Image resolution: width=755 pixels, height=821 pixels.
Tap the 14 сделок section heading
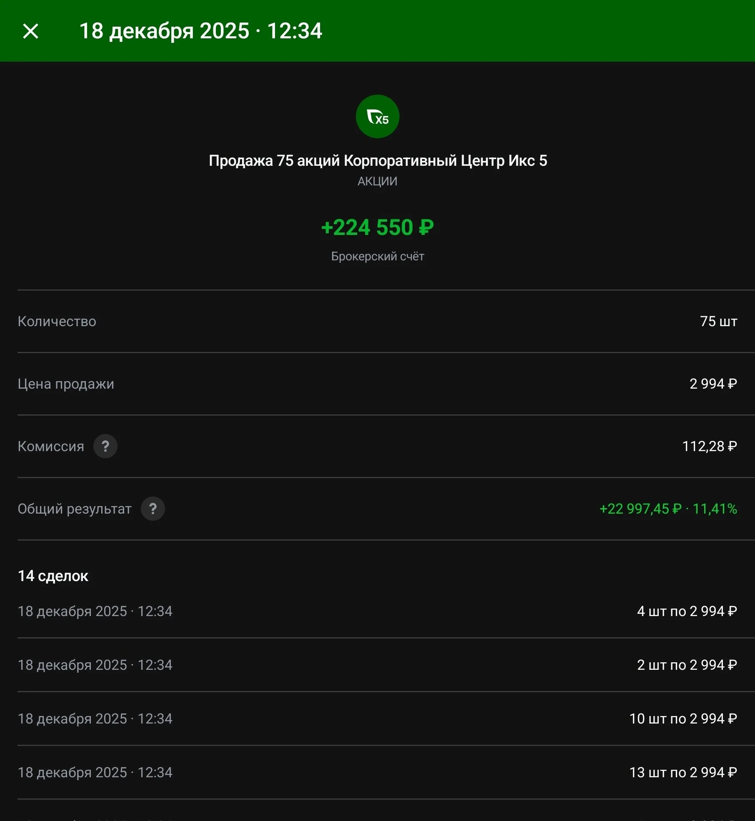(53, 576)
